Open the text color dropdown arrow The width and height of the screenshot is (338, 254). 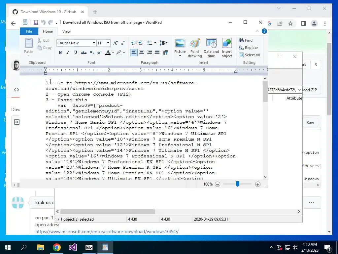(x=113, y=53)
